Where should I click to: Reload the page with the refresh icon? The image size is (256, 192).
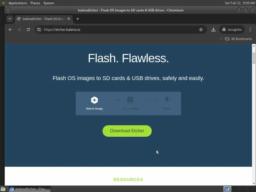coord(28,29)
